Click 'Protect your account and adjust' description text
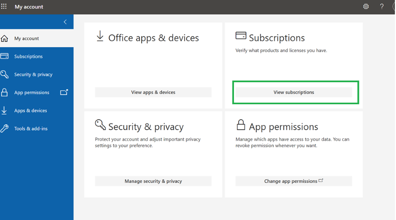This screenshot has width=396, height=220. coord(148,142)
